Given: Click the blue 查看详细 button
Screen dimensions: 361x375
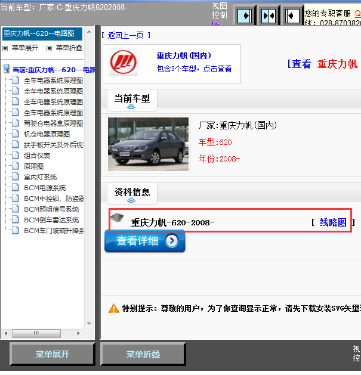Looking at the screenshot, I should click(x=145, y=241).
